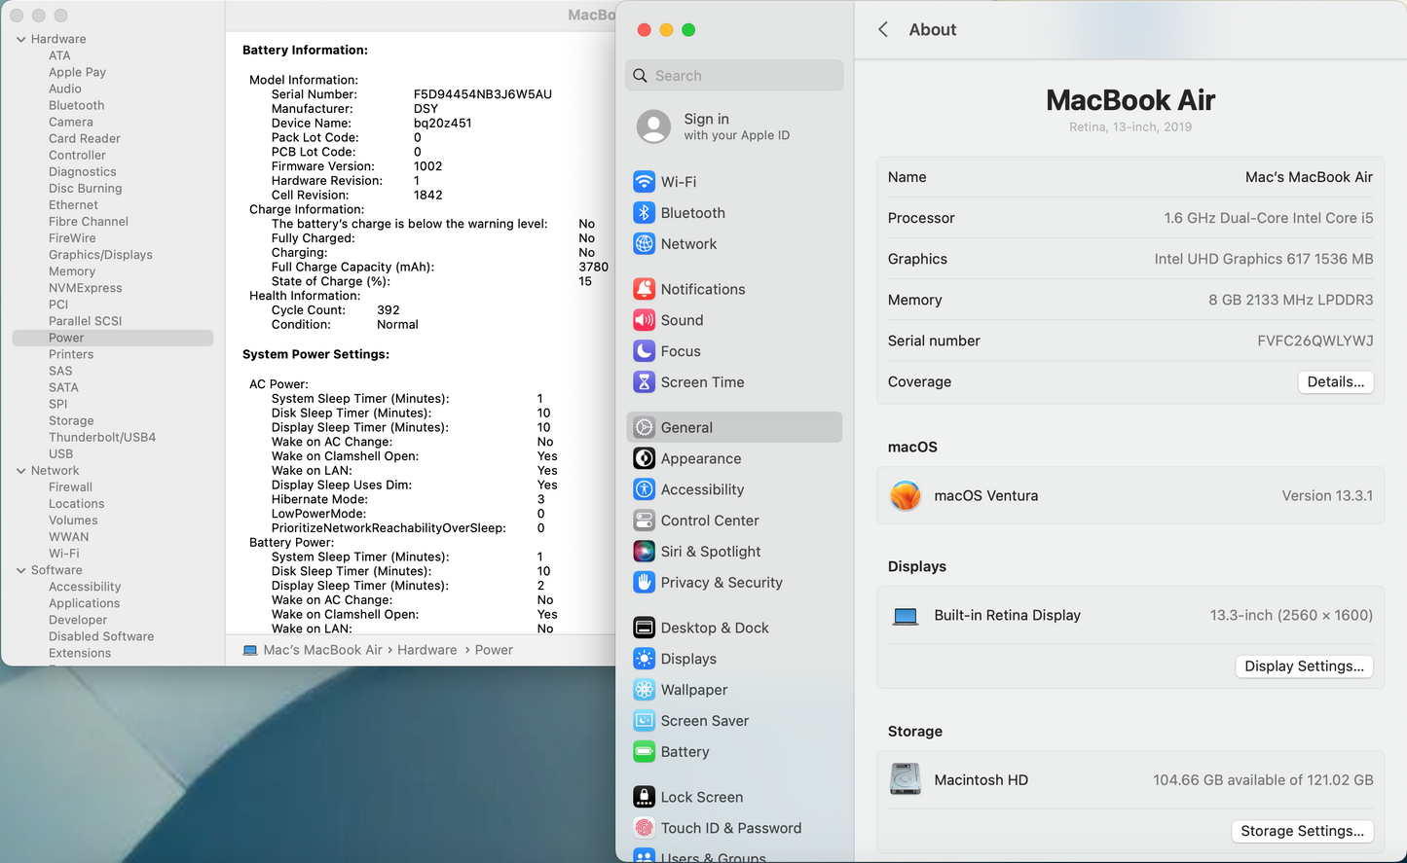Viewport: 1407px width, 863px height.
Task: Open Sound settings
Action: [681, 320]
